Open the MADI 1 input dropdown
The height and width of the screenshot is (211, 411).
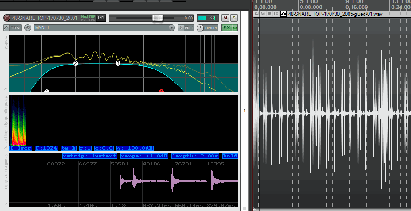click(x=105, y=27)
